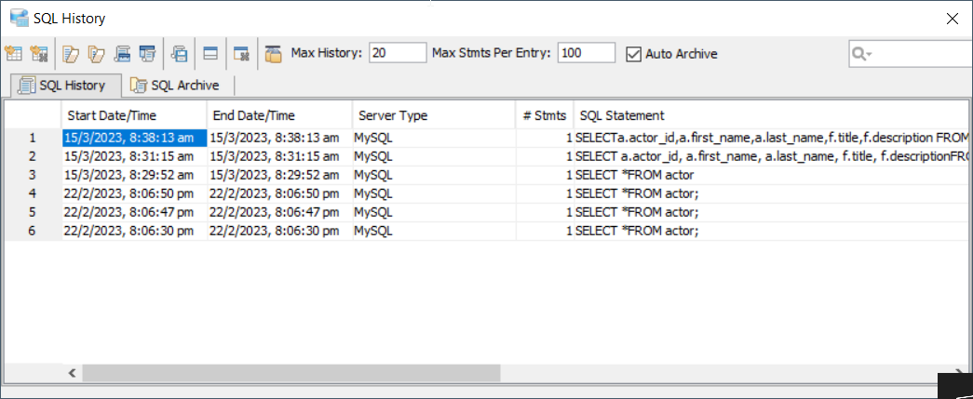Switch to the SQL Archive tab
Viewport: 973px width, 399px height.
(x=176, y=86)
